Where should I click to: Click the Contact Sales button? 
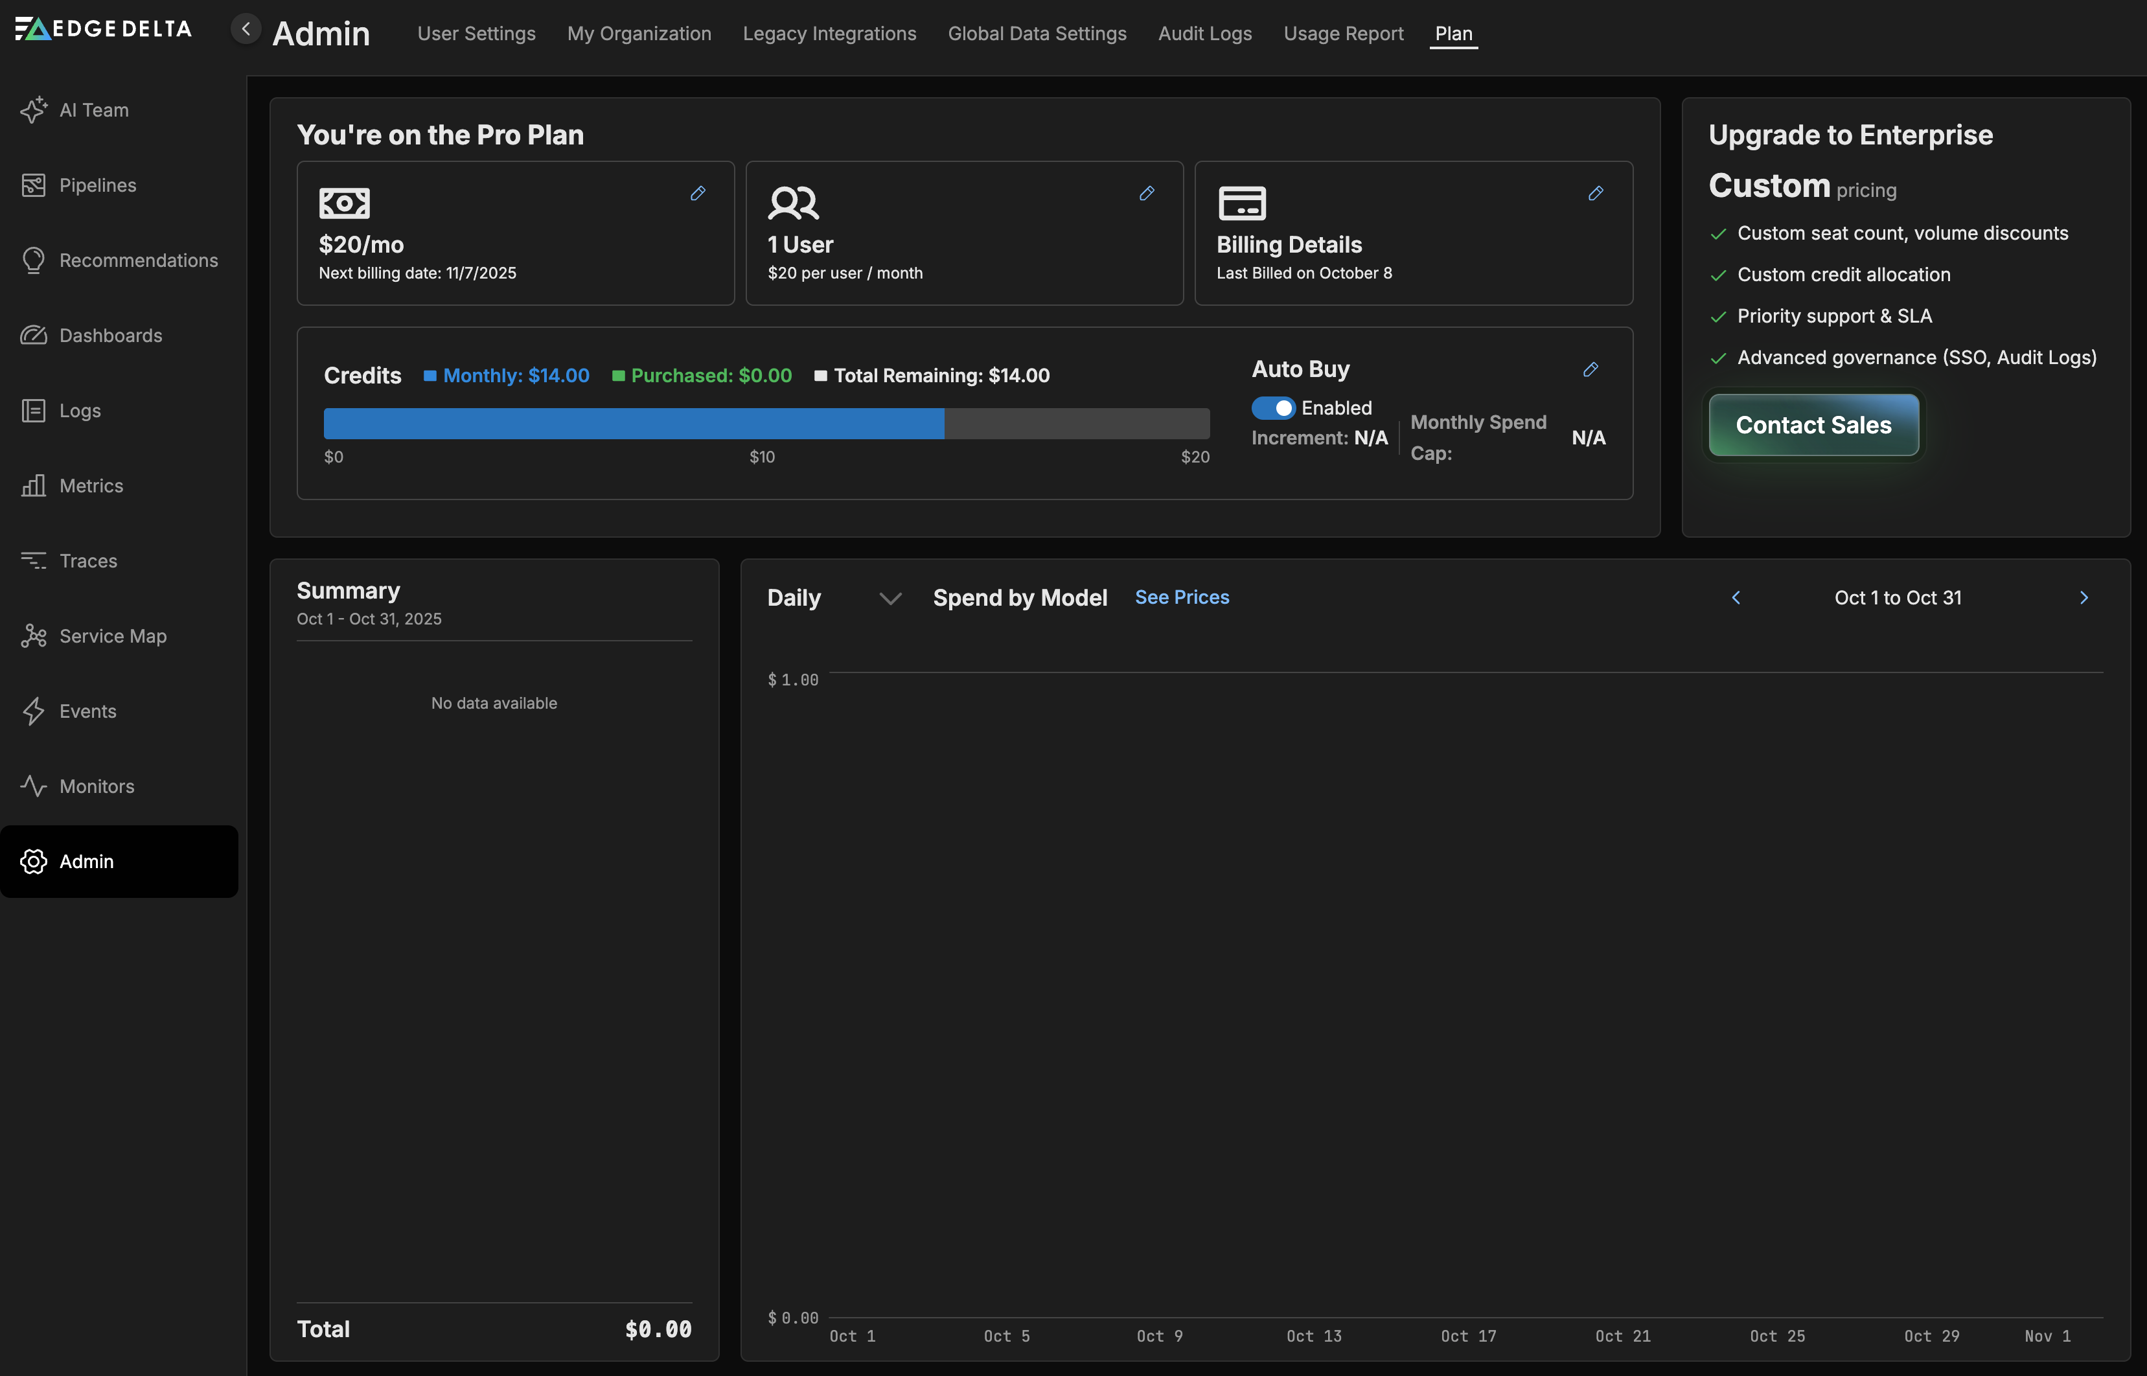pyautogui.click(x=1813, y=426)
